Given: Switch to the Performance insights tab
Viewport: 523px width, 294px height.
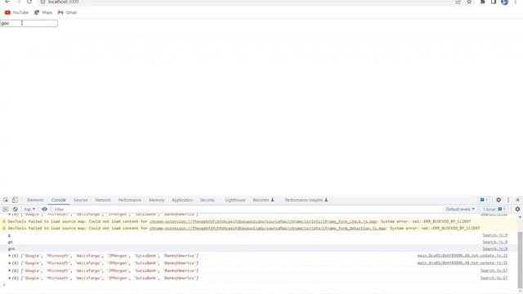Looking at the screenshot, I should [306, 200].
